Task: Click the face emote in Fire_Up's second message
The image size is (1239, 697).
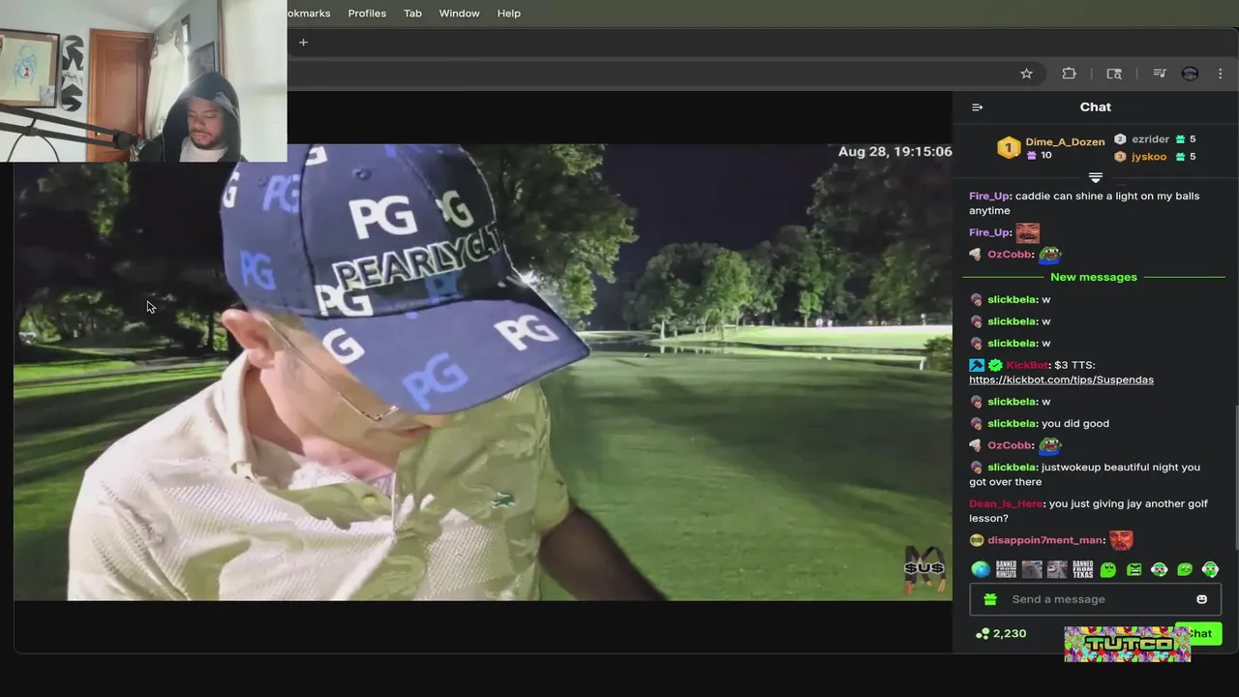Action: coord(1027,232)
